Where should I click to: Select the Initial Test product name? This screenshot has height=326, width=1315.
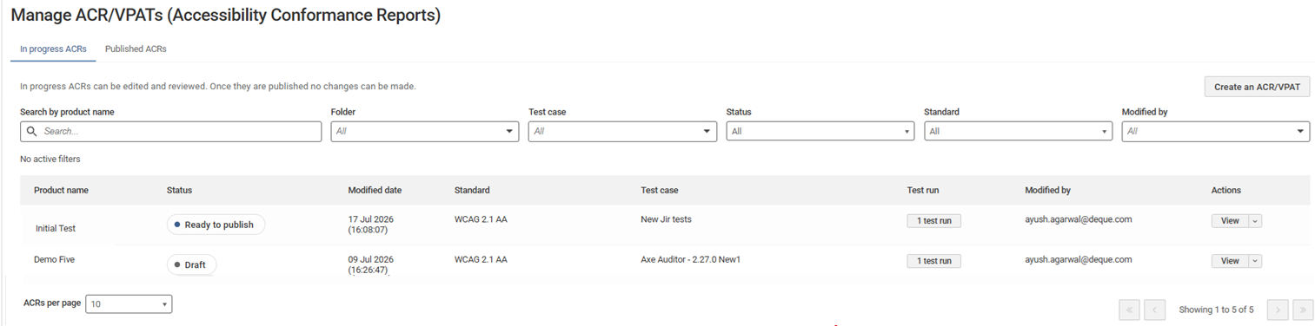pyautogui.click(x=56, y=228)
